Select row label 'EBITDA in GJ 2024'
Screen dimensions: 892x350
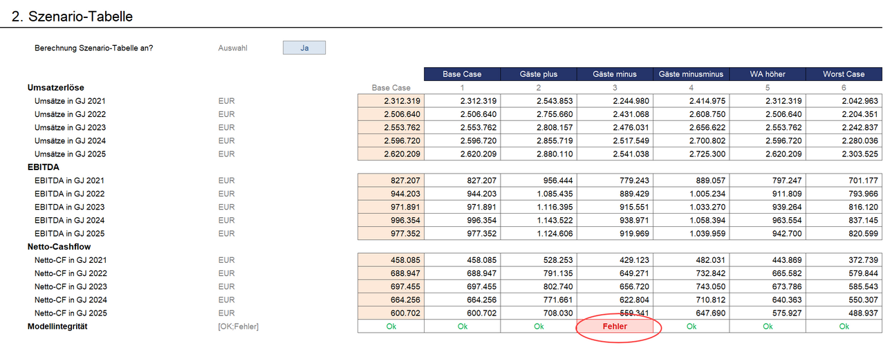tap(69, 221)
